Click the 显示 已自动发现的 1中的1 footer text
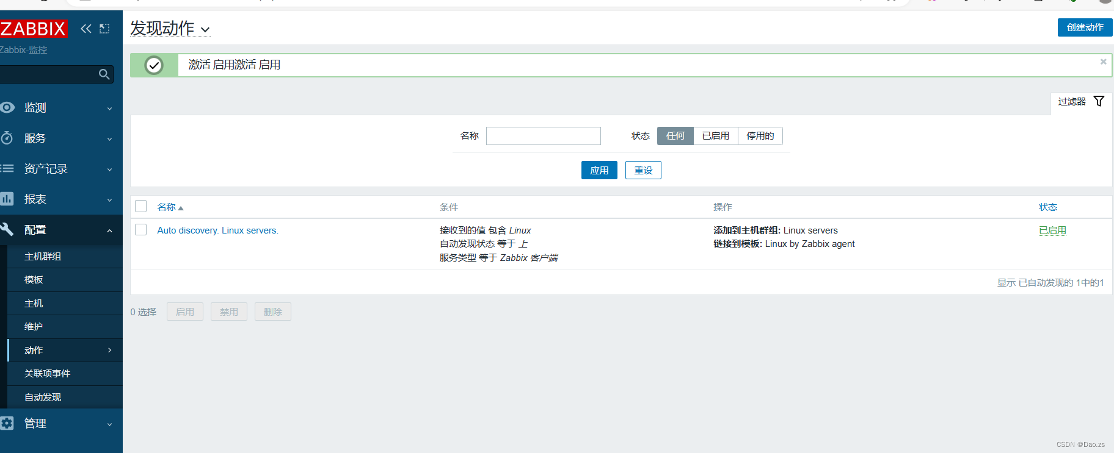This screenshot has height=453, width=1114. [1050, 283]
